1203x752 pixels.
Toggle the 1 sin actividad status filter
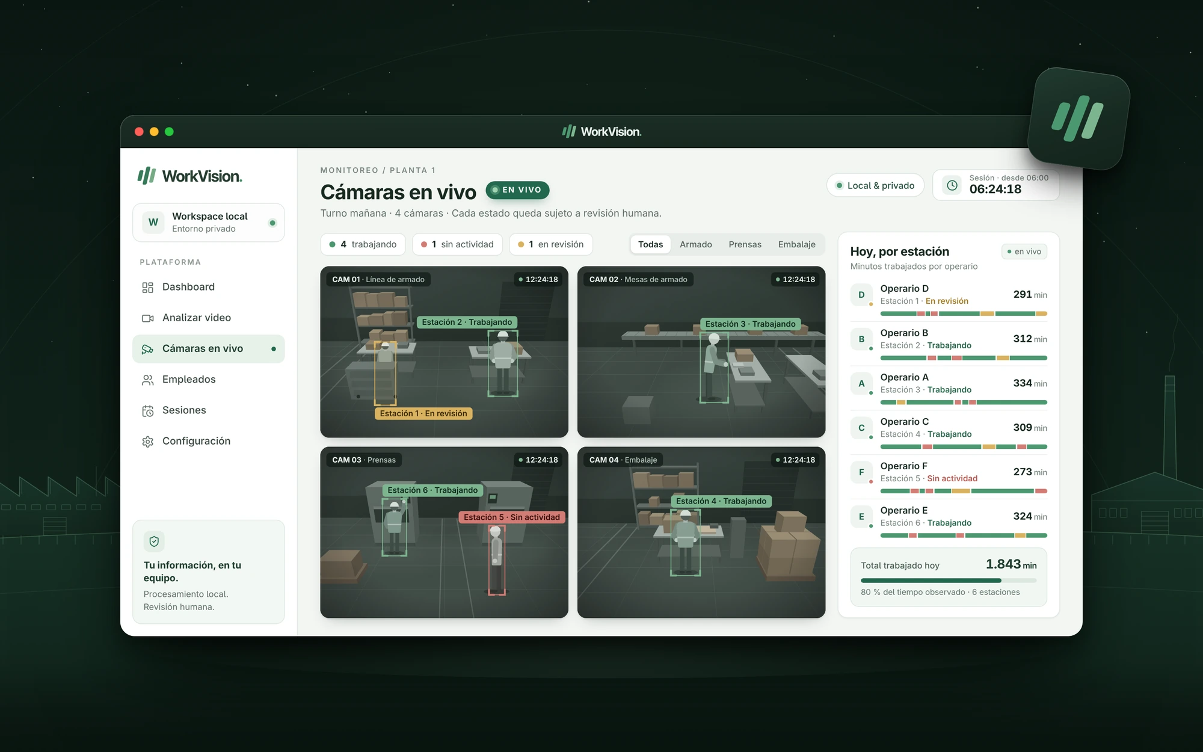[x=457, y=244]
